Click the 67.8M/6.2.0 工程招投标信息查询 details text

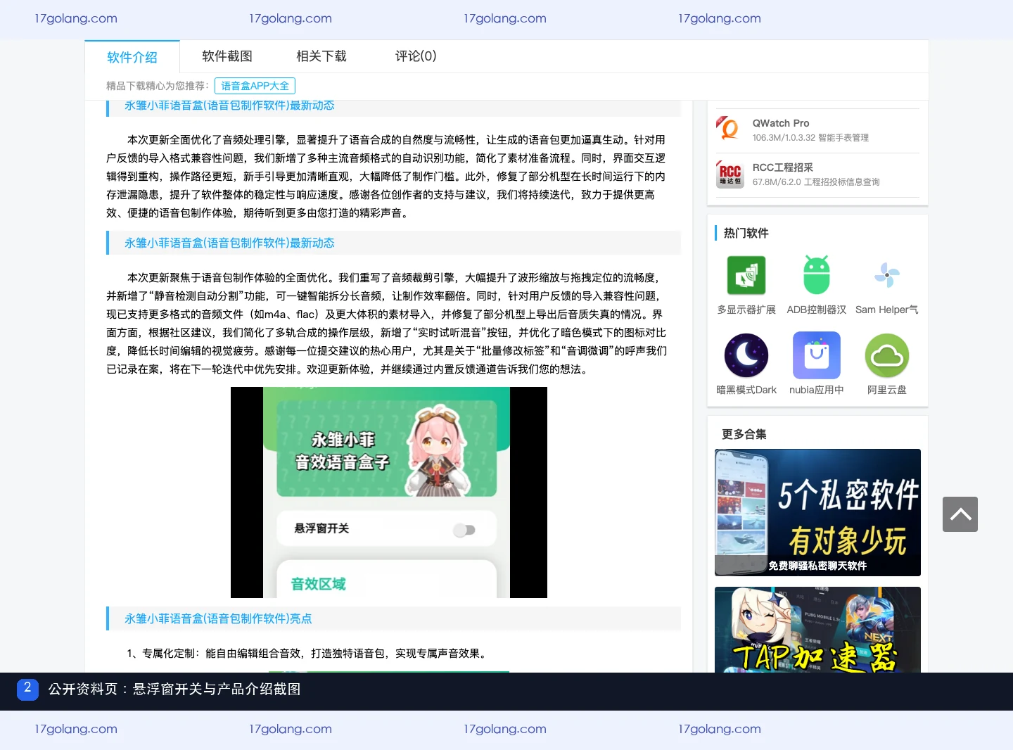[x=816, y=182]
